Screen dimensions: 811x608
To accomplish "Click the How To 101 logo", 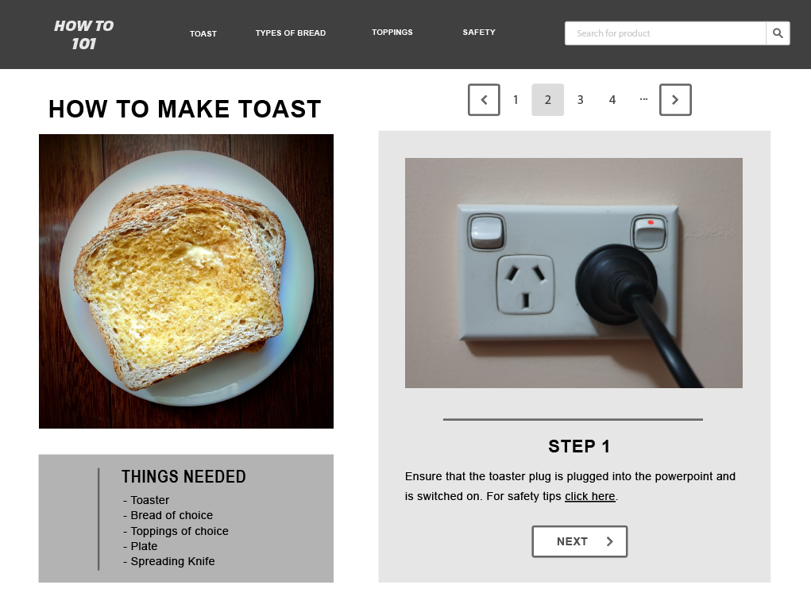I will (x=83, y=35).
